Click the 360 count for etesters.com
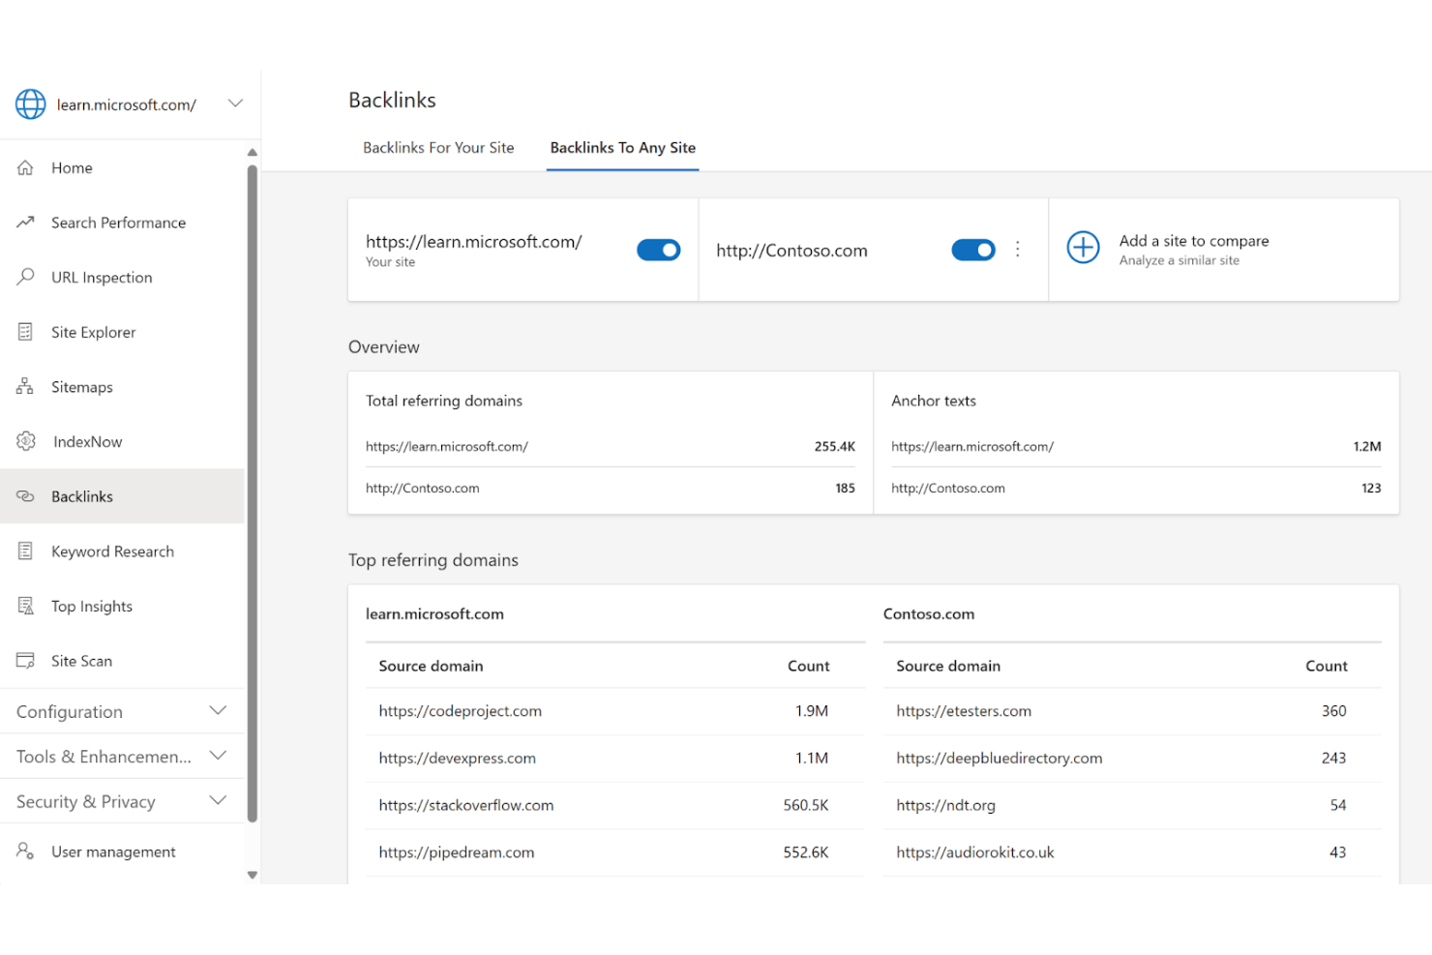1432x955 pixels. tap(1334, 711)
